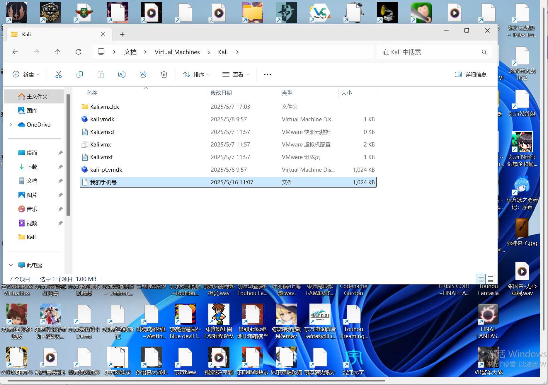Open a new Explorer tab with plus

click(x=122, y=34)
